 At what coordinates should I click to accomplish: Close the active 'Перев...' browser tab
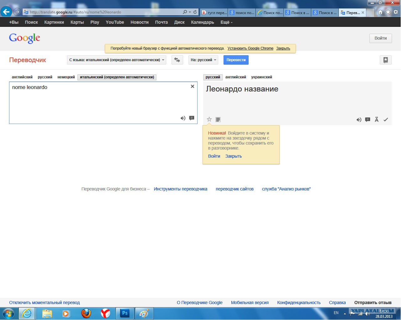(x=363, y=12)
